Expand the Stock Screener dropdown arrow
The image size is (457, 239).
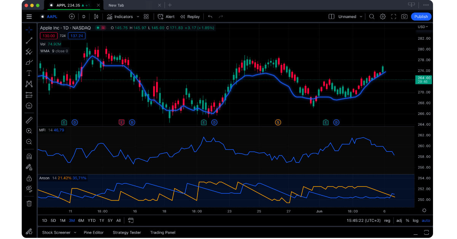pyautogui.click(x=75, y=233)
